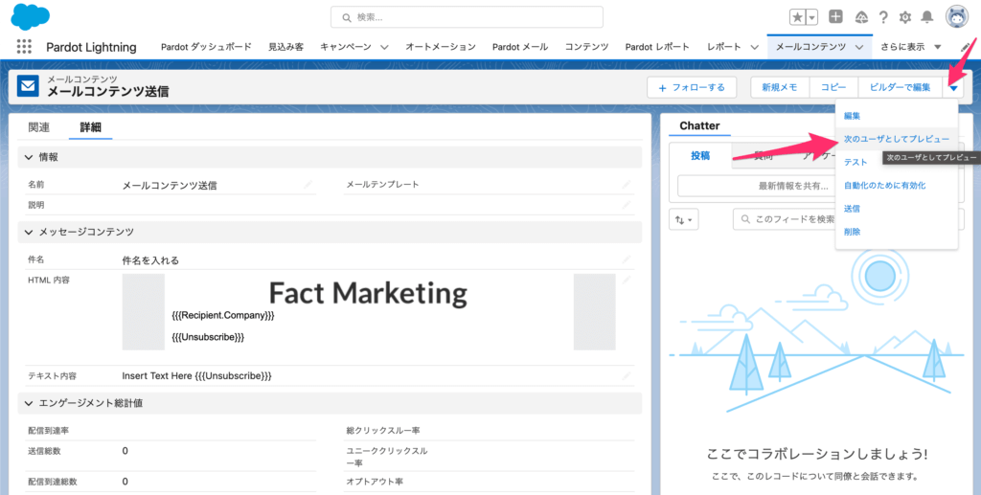Open the キャンペーン tab
This screenshot has width=981, height=495.
click(x=345, y=47)
